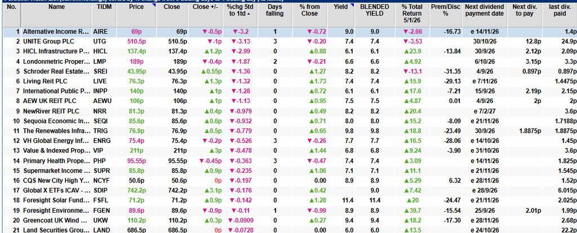This screenshot has width=577, height=233.
Task: Click the 30/10/26 dividend date
Action: coord(485,42)
